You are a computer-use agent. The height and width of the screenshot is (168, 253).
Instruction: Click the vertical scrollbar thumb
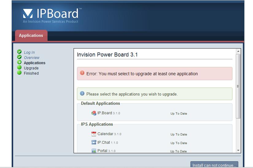[238, 86]
